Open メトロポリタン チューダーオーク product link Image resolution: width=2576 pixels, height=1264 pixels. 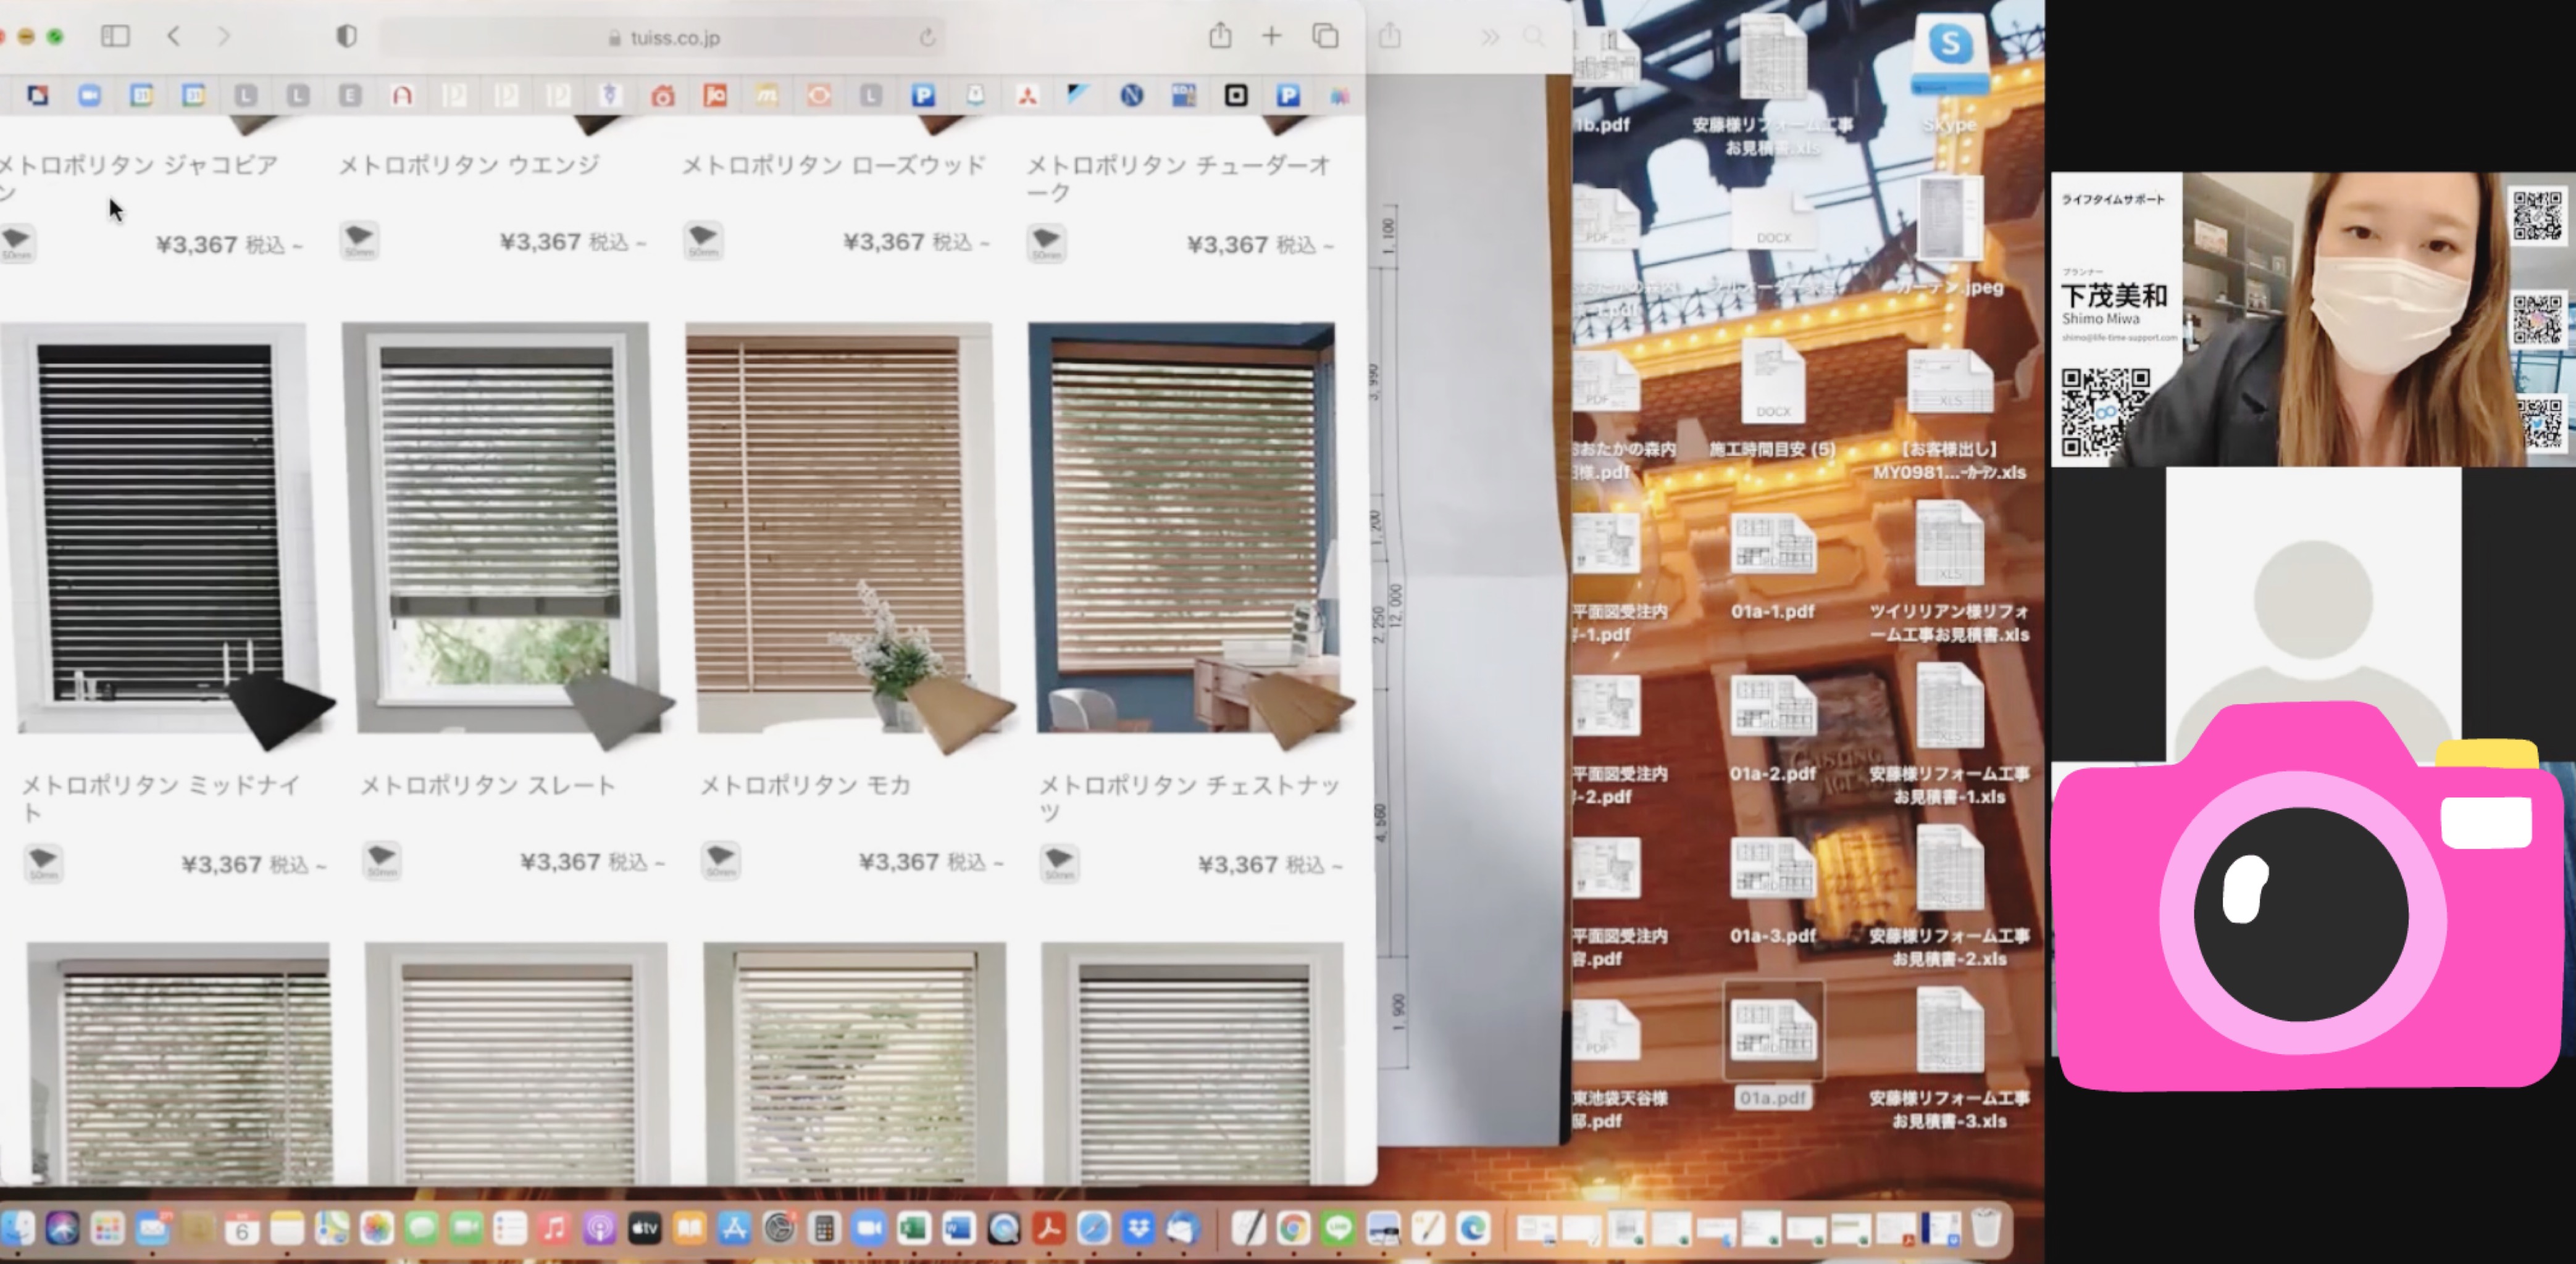click(1178, 178)
